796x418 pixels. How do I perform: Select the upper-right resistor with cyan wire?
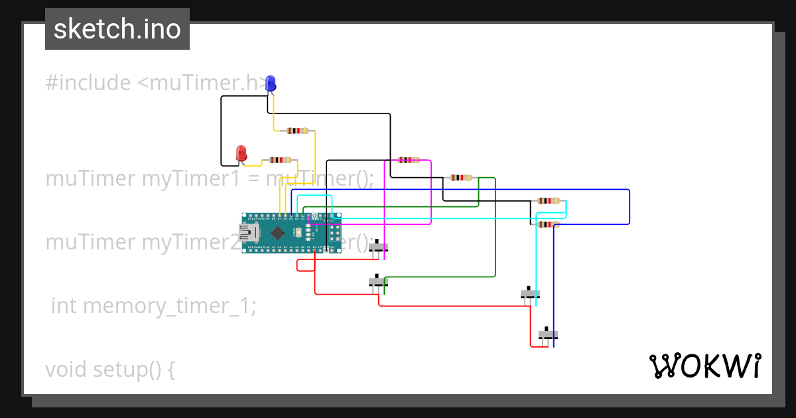point(548,200)
